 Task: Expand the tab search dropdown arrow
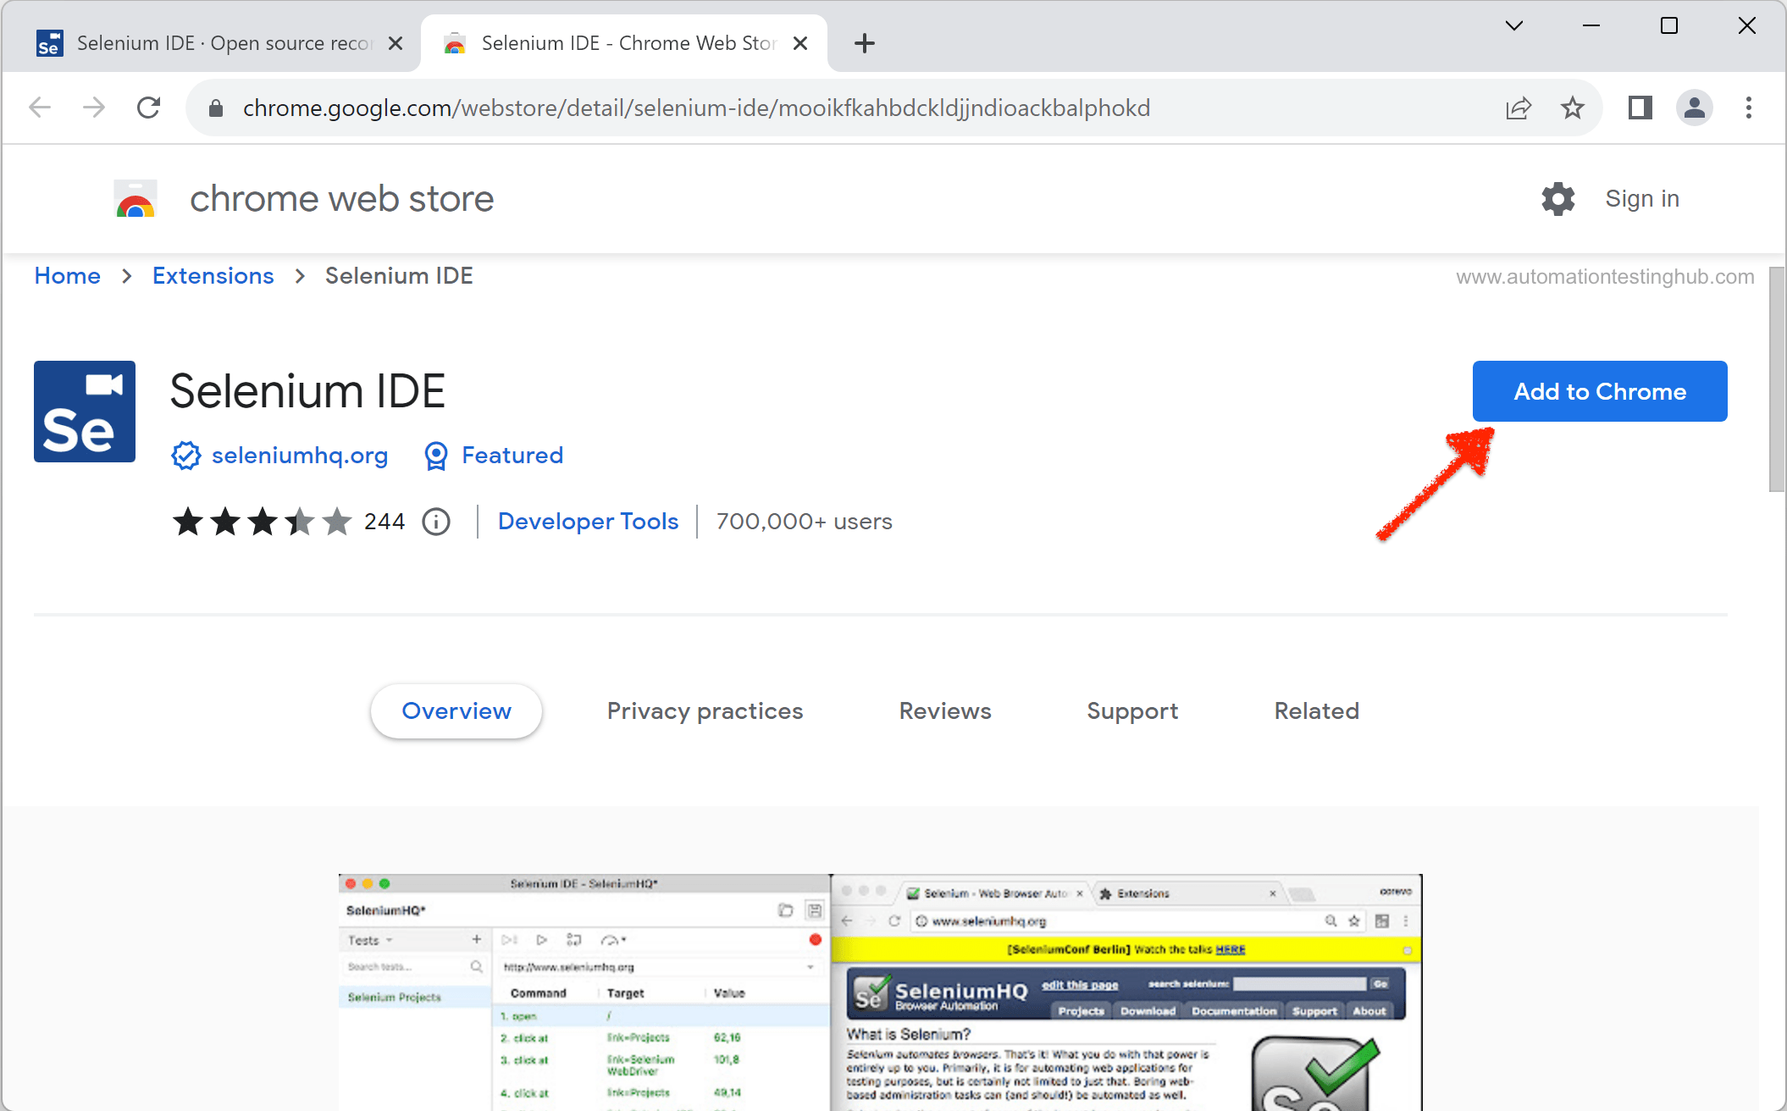[x=1514, y=26]
